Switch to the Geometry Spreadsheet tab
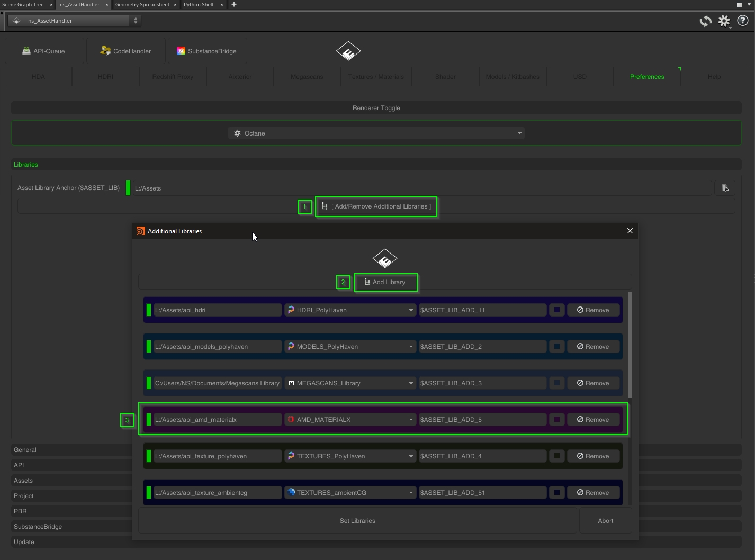 tap(142, 5)
